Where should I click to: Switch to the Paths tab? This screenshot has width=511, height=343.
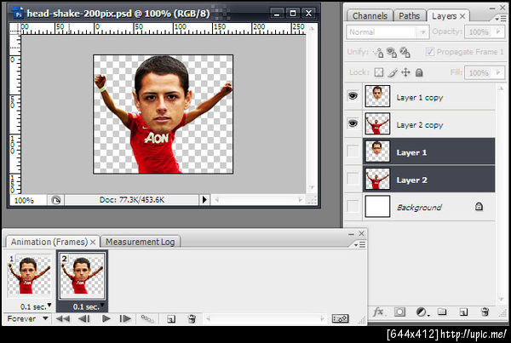coord(410,15)
